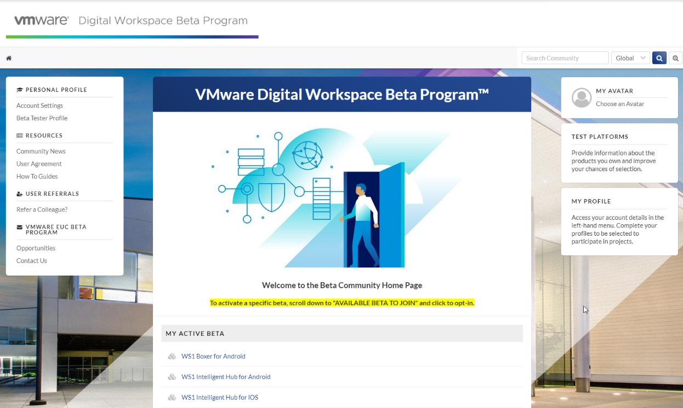Open the Global search scope dropdown

coord(630,57)
